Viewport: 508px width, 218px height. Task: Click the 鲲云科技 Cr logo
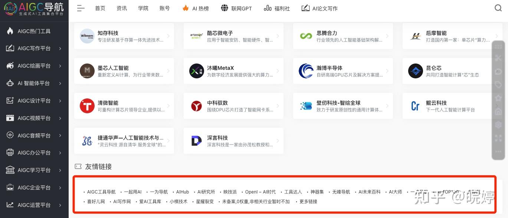coord(416,106)
